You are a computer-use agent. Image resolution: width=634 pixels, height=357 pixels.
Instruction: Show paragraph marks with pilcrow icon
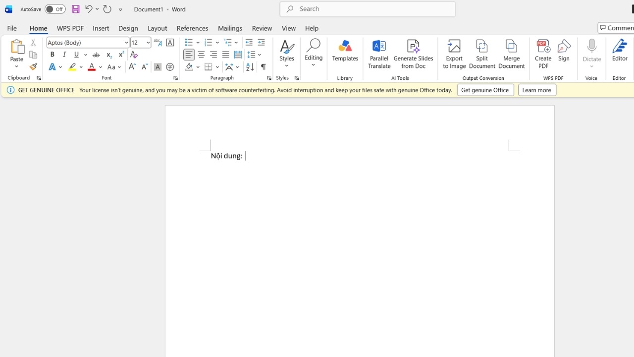coord(263,67)
